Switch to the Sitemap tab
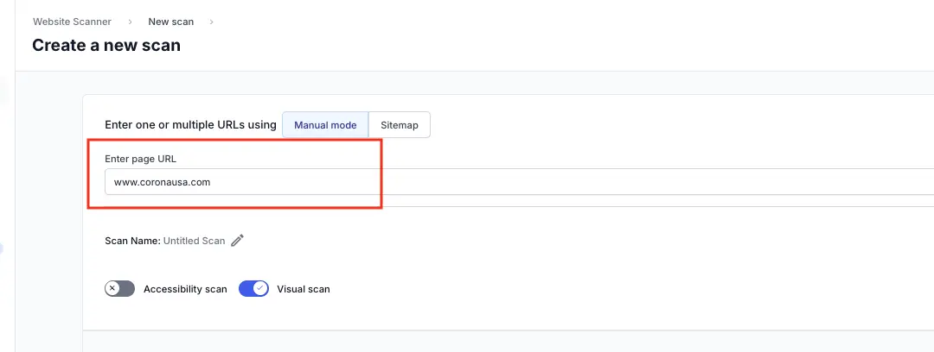Image resolution: width=934 pixels, height=352 pixels. click(x=400, y=125)
